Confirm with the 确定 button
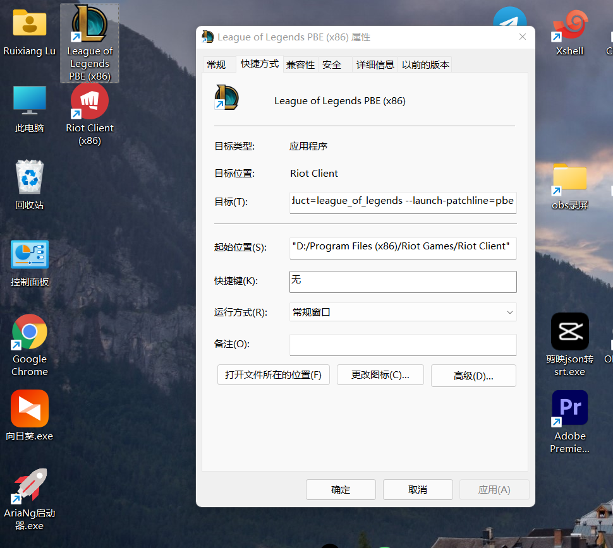The width and height of the screenshot is (613, 548). pos(341,490)
